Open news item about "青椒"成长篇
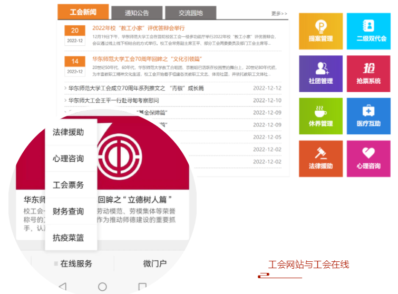The width and height of the screenshot is (398, 294). pyautogui.click(x=136, y=89)
